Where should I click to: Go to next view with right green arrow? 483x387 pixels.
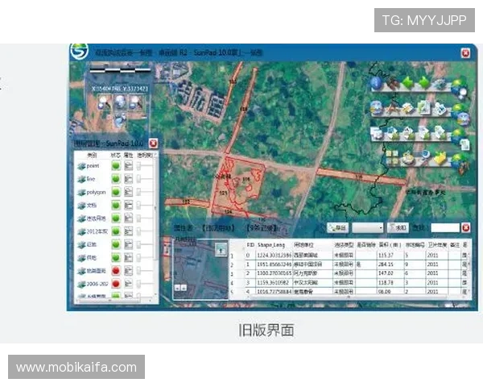(424, 83)
